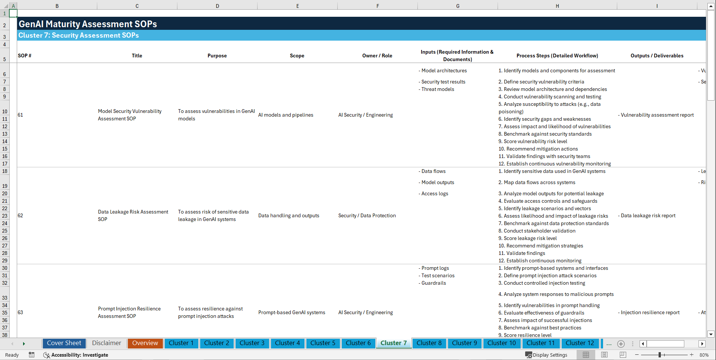Open Page Break Preview view icon

[622, 355]
